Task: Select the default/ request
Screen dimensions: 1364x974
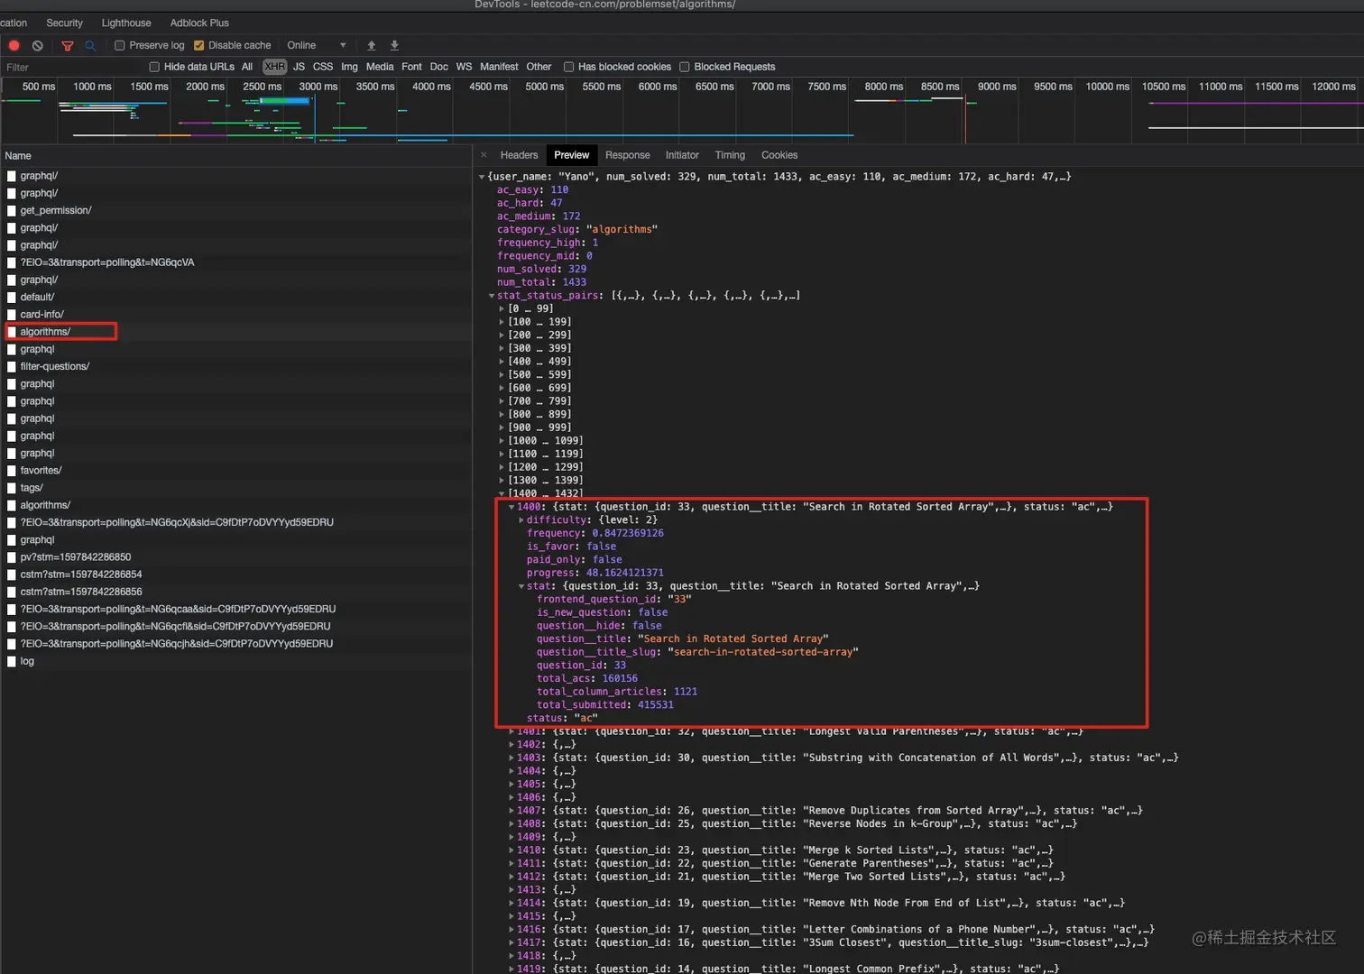Action: (236, 298)
